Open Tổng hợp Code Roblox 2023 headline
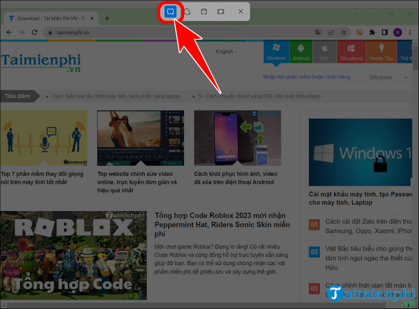The width and height of the screenshot is (419, 309). 222,224
